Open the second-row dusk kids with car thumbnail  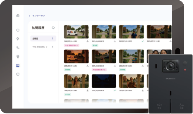coord(104,56)
